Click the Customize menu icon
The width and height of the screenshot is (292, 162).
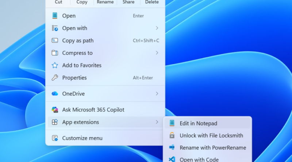55,138
